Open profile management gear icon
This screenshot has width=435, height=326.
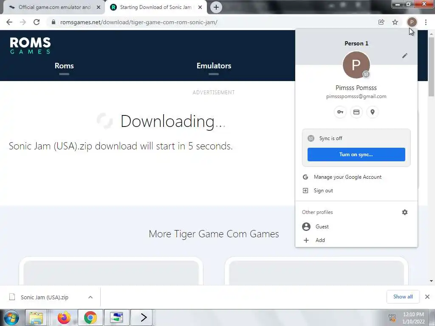[405, 212]
